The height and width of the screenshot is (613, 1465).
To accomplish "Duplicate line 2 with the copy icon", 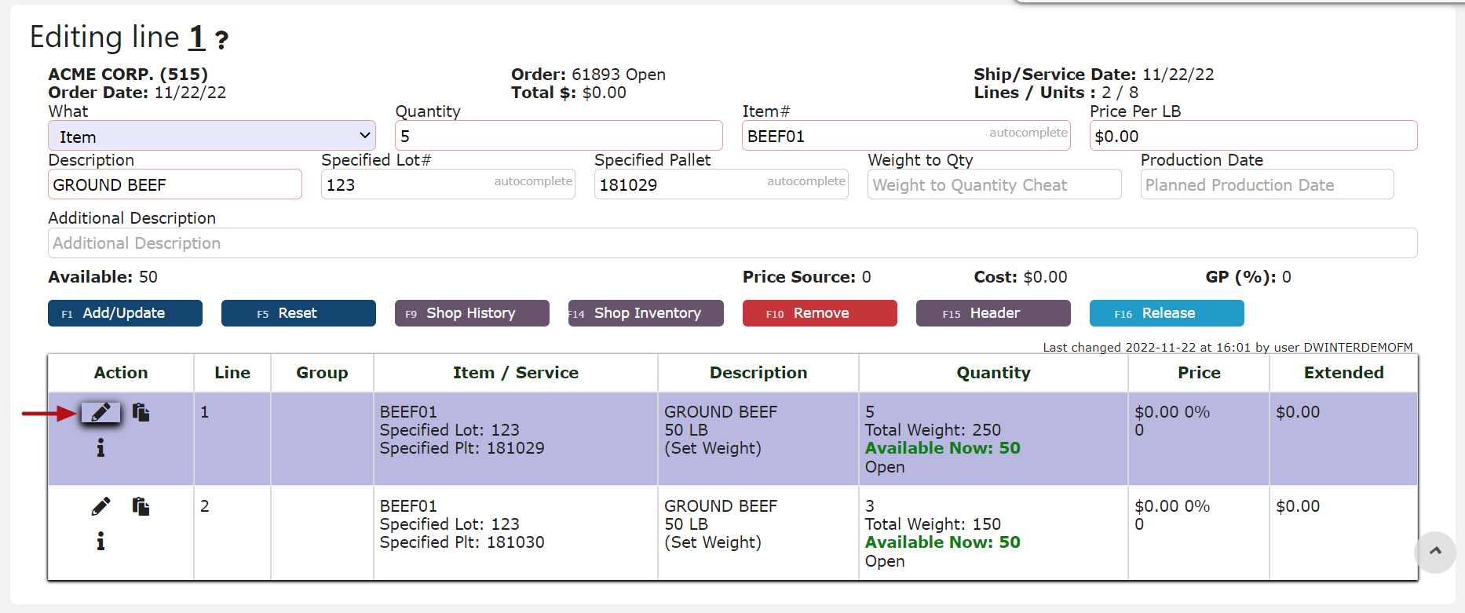I will tap(141, 507).
